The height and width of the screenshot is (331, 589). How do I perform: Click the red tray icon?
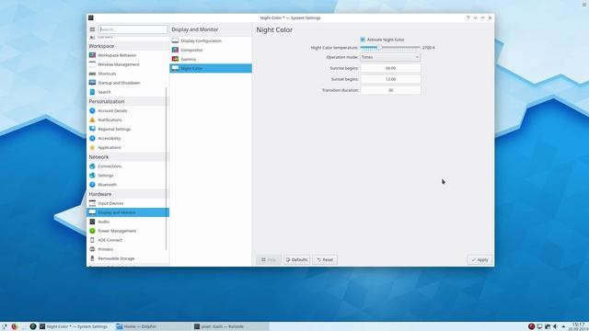click(x=531, y=326)
